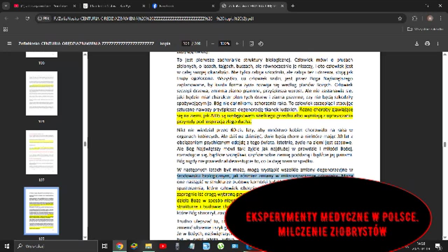The image size is (448, 252).
Task: Open the PDF viewer more actions menu
Action: pyautogui.click(x=438, y=44)
